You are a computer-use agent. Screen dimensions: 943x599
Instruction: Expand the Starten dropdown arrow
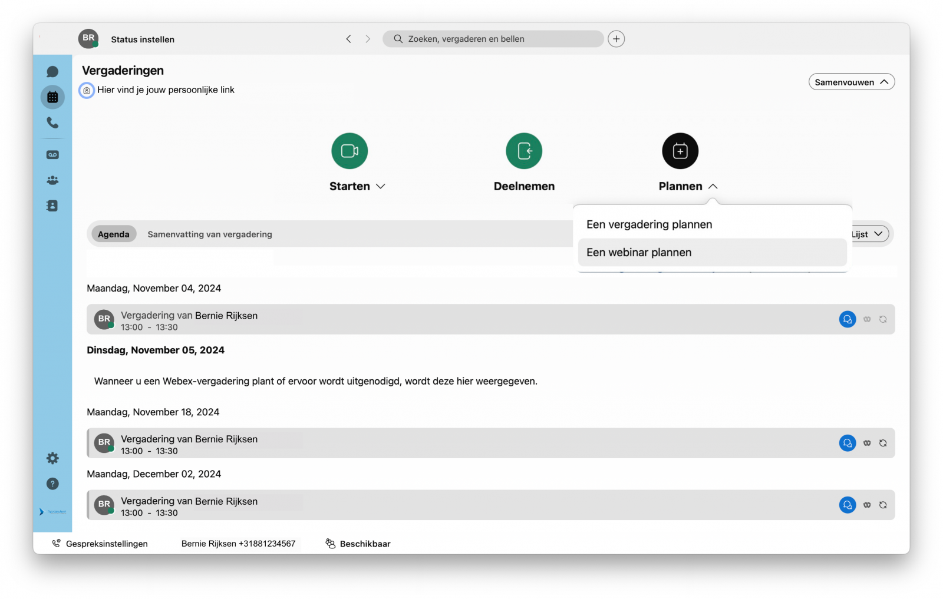pyautogui.click(x=381, y=186)
